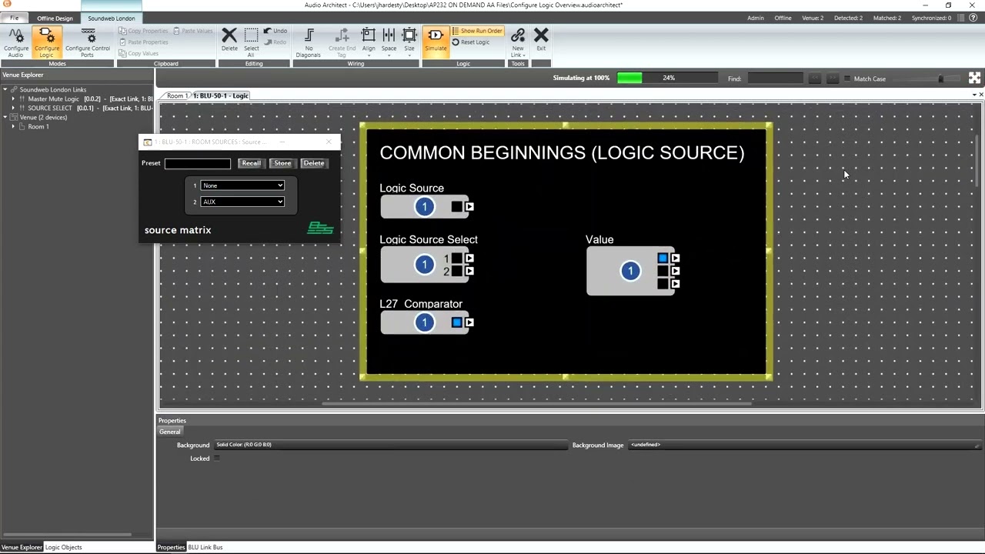Select the Configure Logic mode icon

tap(46, 42)
